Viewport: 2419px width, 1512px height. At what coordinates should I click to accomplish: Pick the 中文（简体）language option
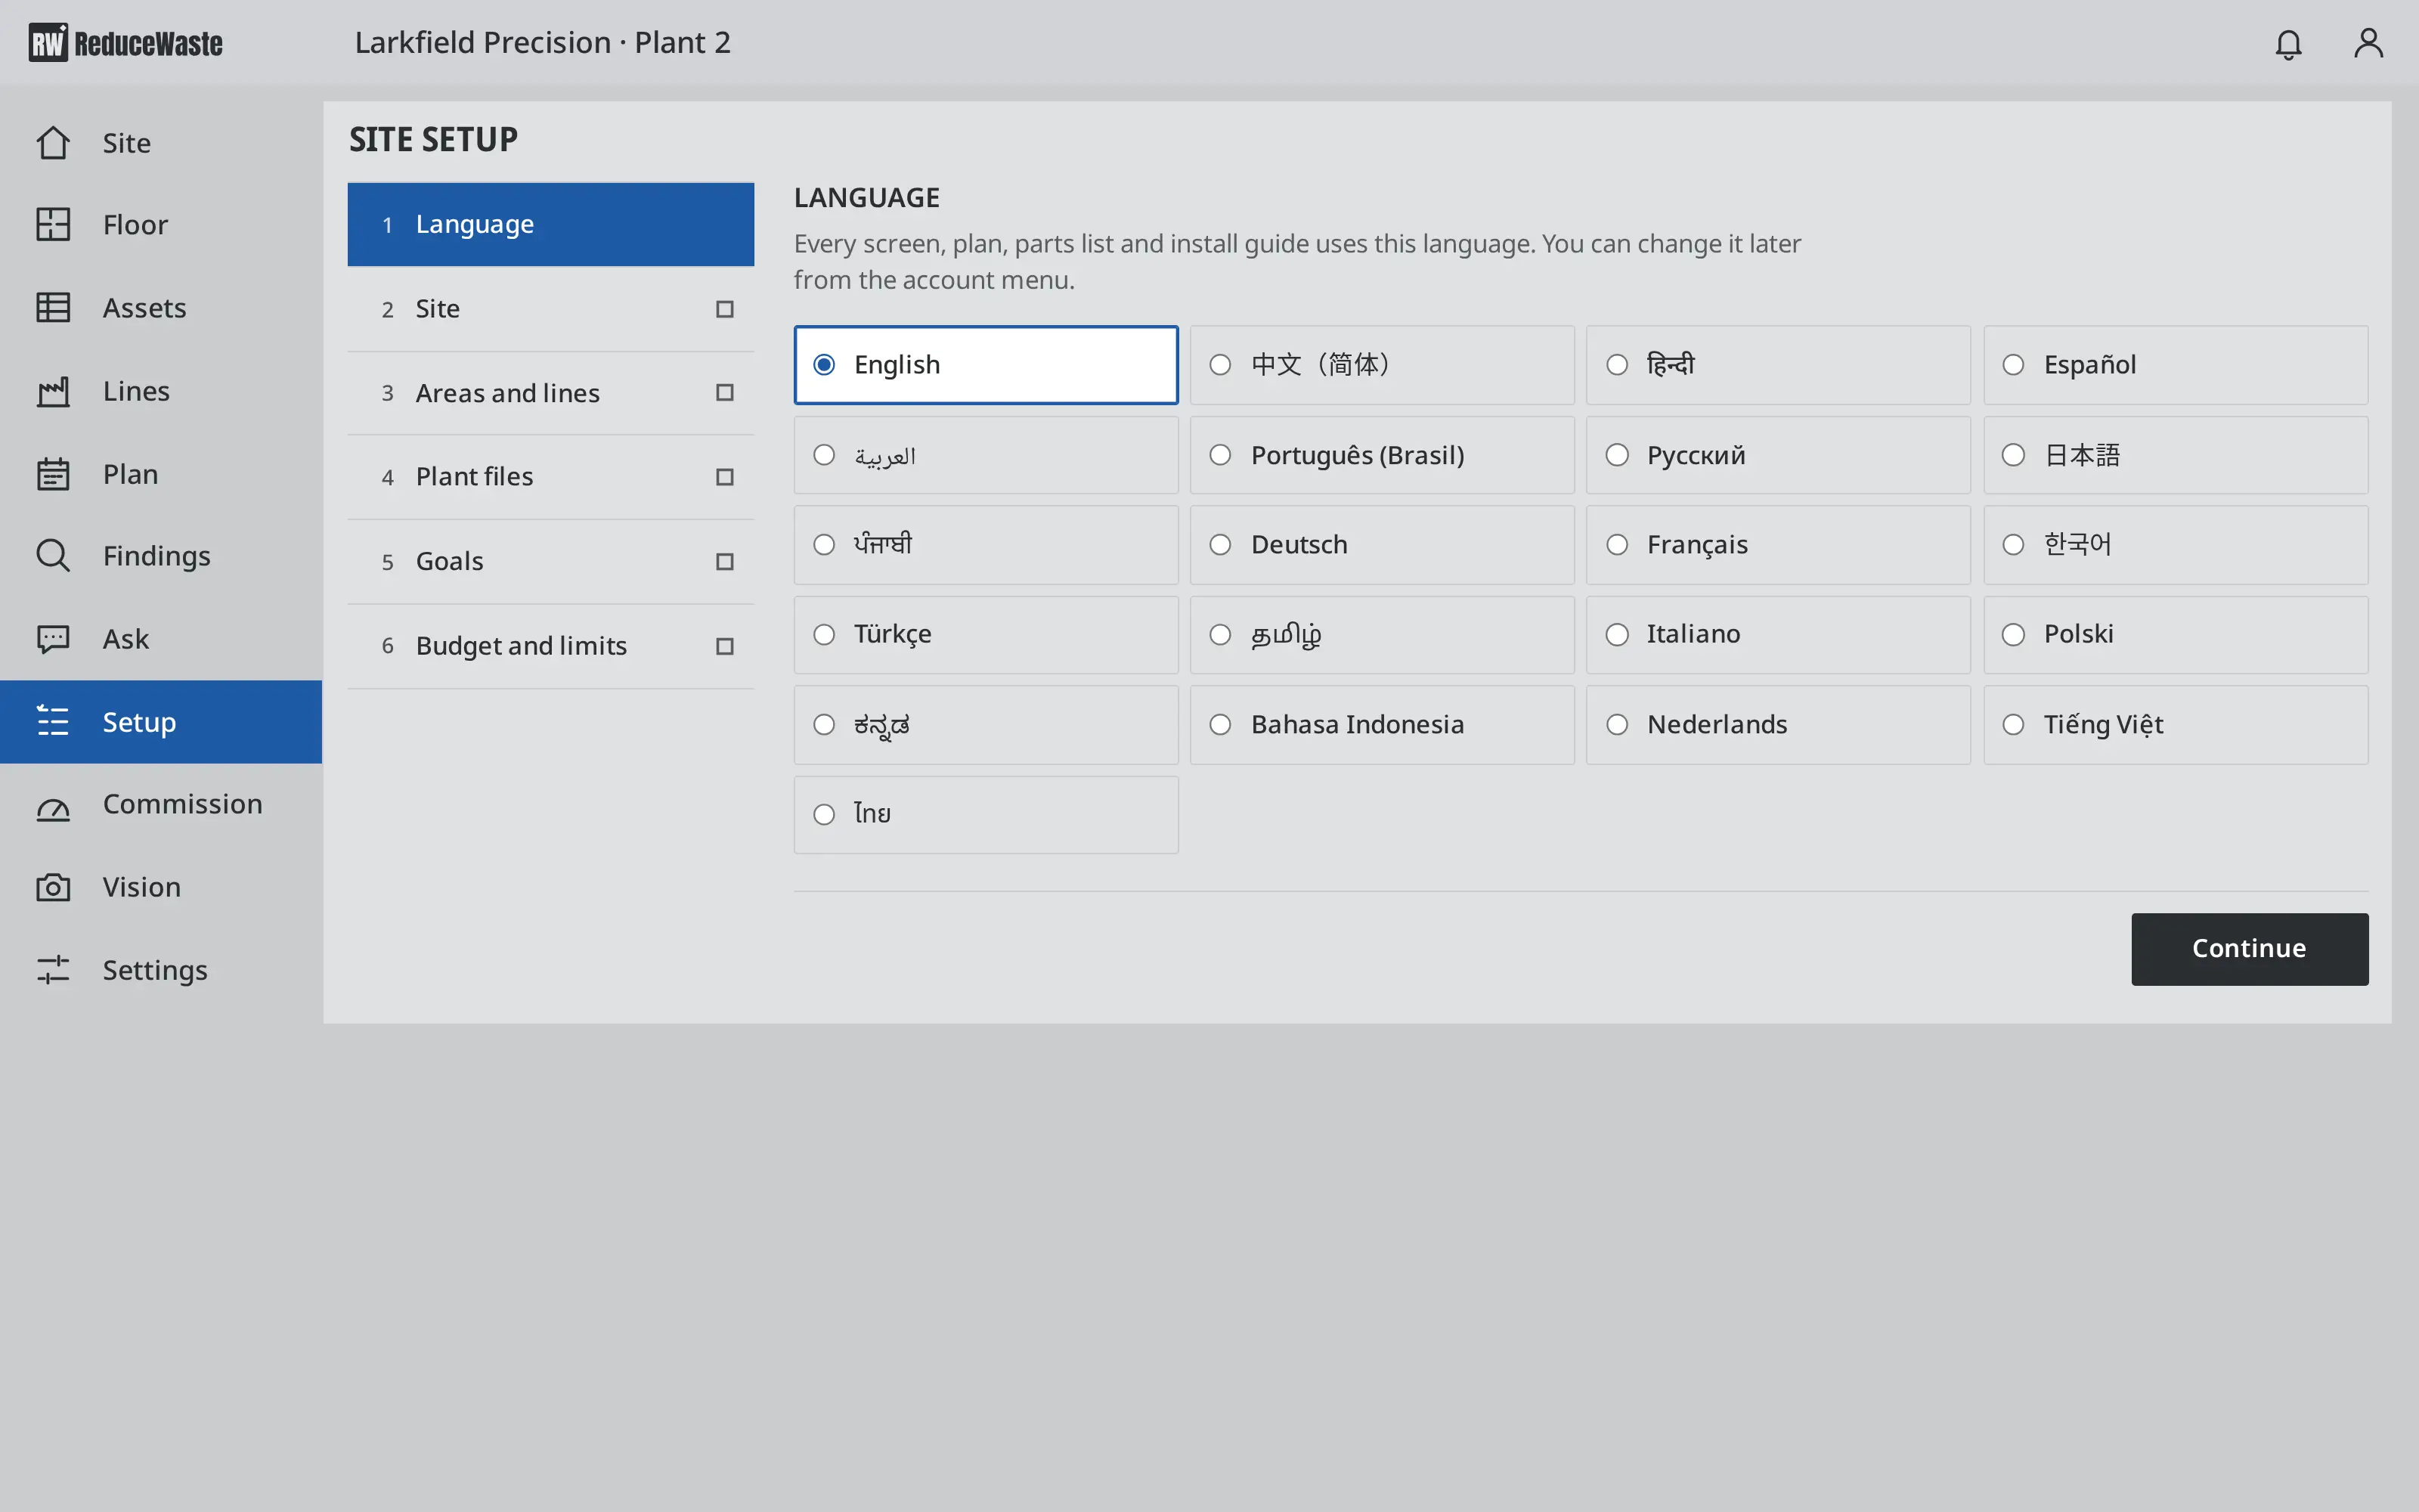(x=1381, y=365)
